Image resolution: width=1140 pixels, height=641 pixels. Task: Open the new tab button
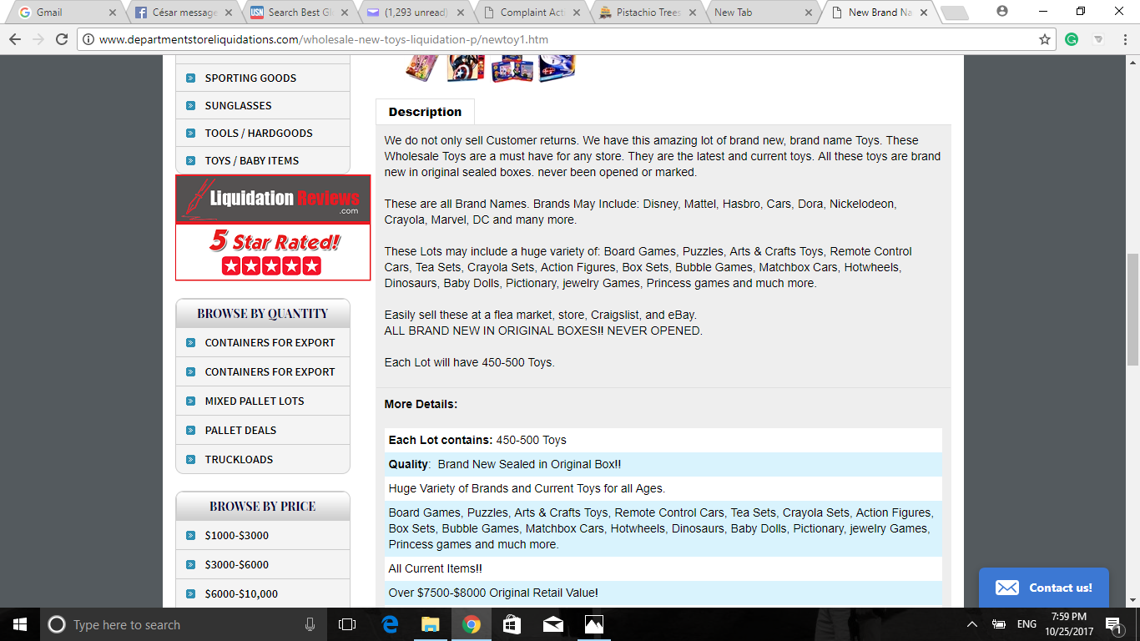click(x=953, y=13)
